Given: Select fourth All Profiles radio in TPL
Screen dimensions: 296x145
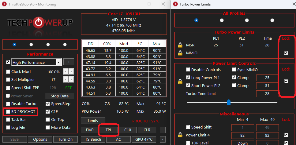Looking at the screenshot, I should [272, 20].
